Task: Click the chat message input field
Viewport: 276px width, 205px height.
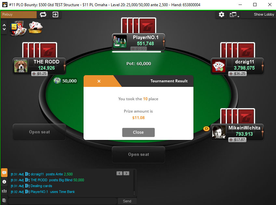Action: tap(63, 201)
